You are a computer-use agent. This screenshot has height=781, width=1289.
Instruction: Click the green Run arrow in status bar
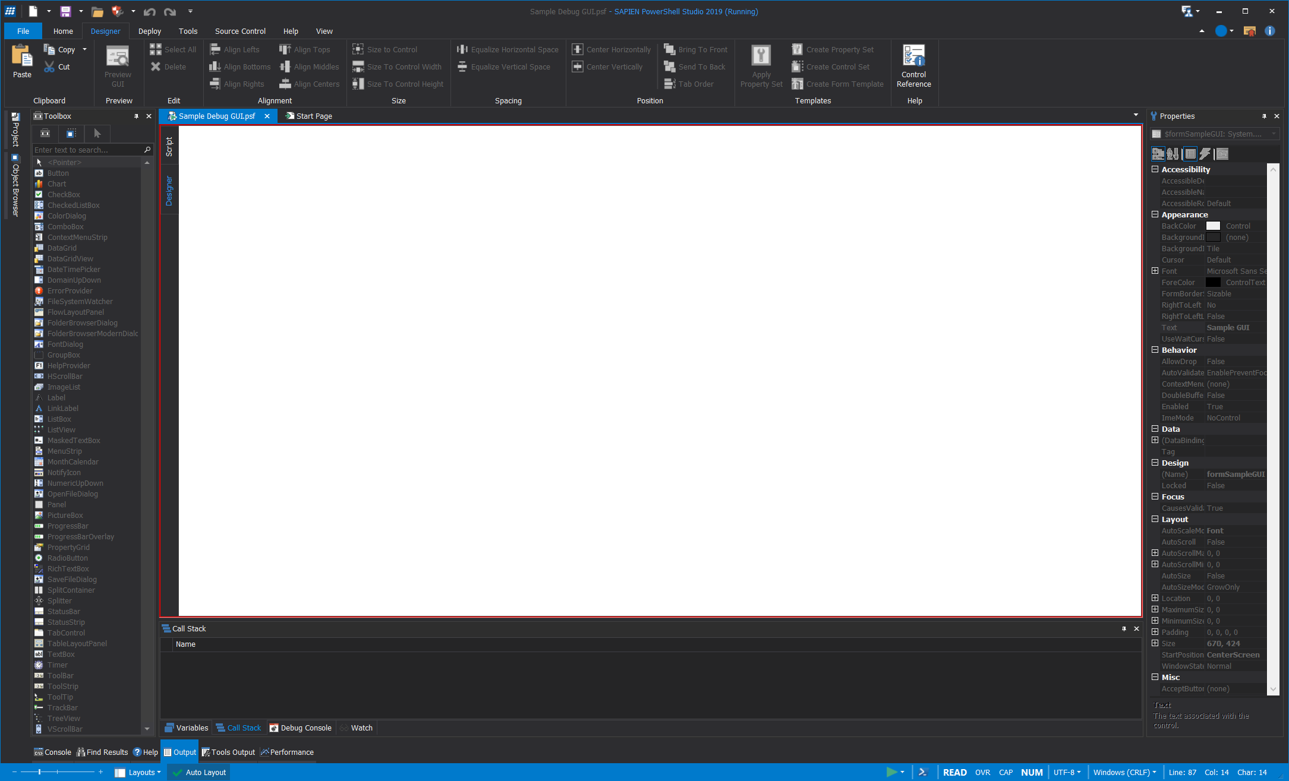(x=891, y=772)
